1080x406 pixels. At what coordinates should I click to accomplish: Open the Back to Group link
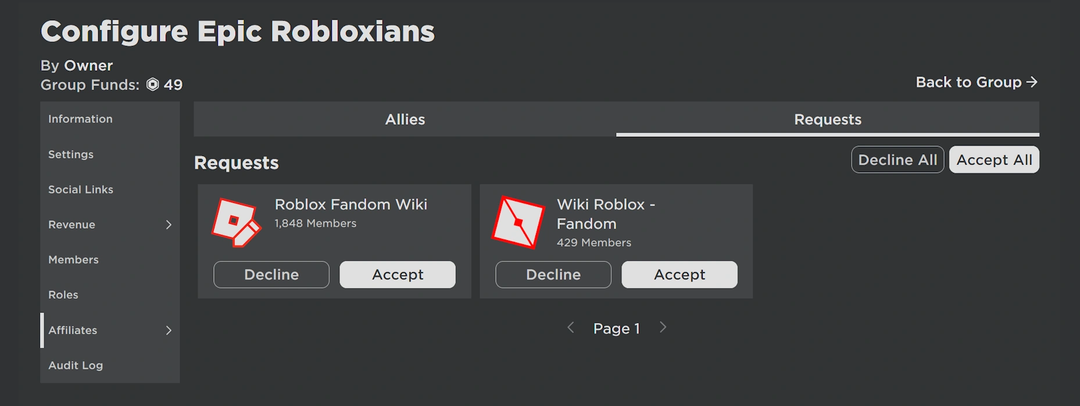(977, 82)
